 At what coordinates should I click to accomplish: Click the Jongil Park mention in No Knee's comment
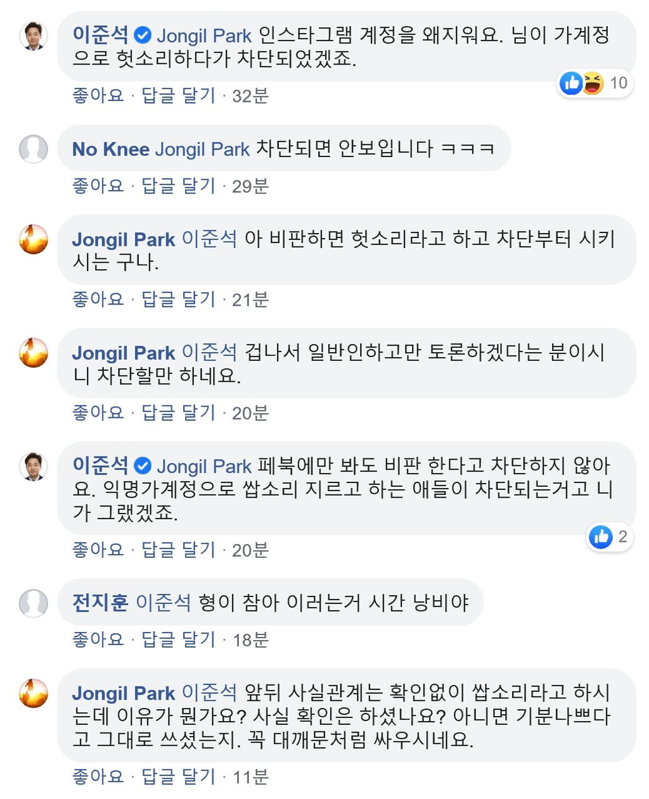202,149
